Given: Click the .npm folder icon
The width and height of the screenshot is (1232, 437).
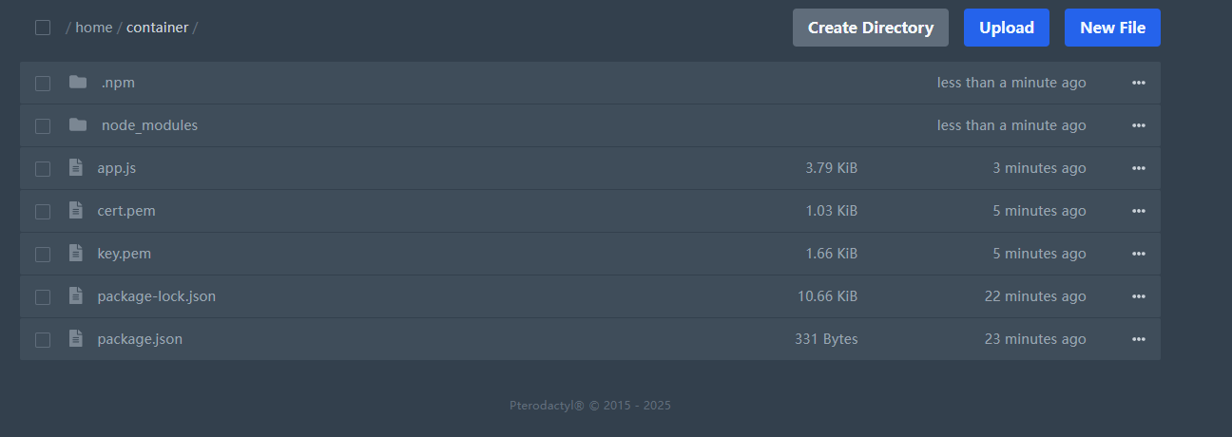Looking at the screenshot, I should point(78,83).
